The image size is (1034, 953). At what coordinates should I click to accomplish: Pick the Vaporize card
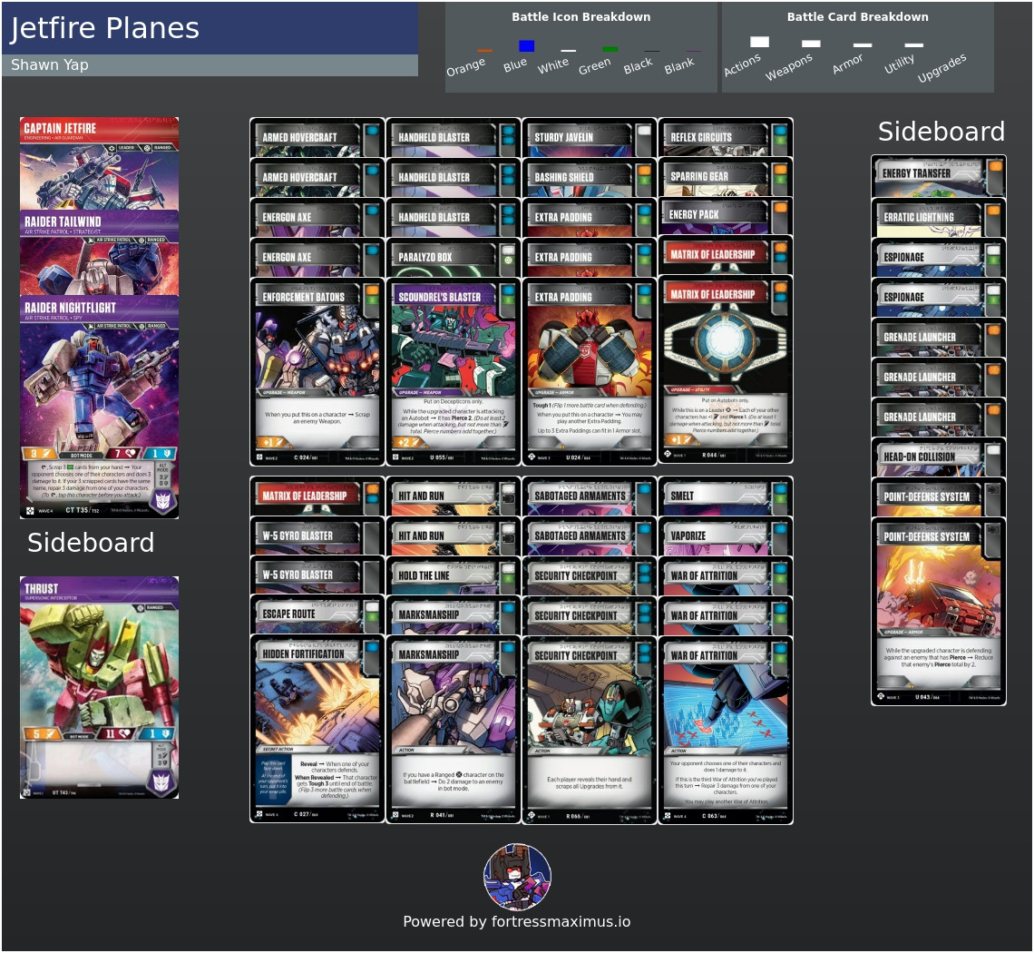point(726,535)
